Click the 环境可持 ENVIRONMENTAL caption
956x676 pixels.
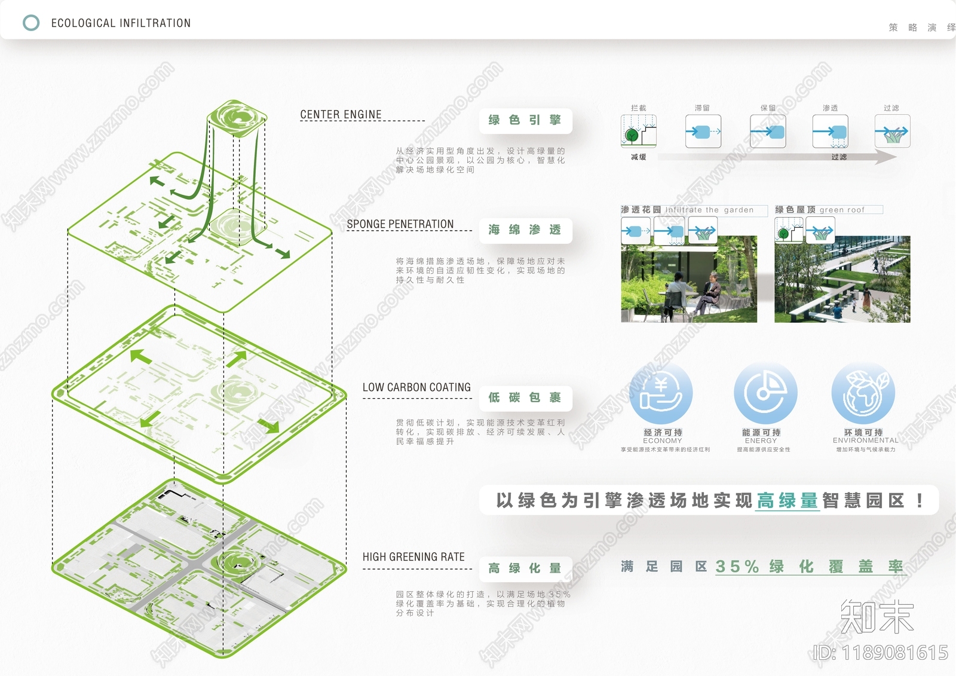pos(865,436)
